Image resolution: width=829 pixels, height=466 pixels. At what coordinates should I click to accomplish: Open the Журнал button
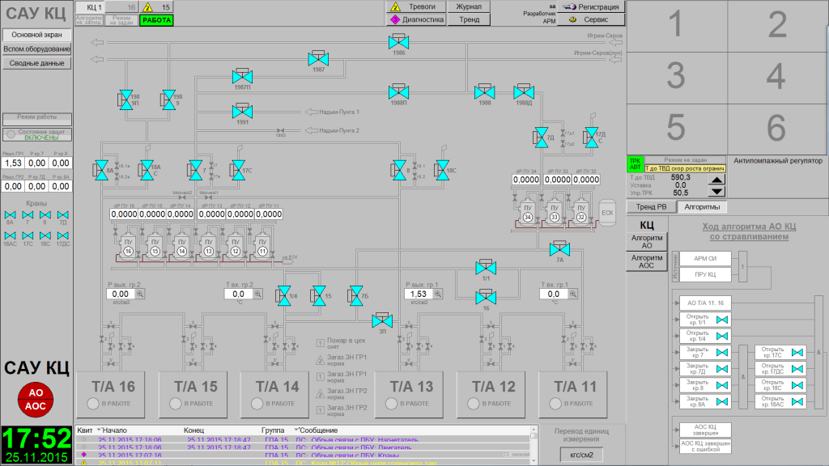tap(469, 6)
